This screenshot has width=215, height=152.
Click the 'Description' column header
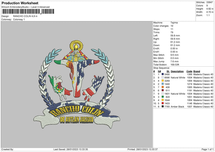(x=177, y=71)
